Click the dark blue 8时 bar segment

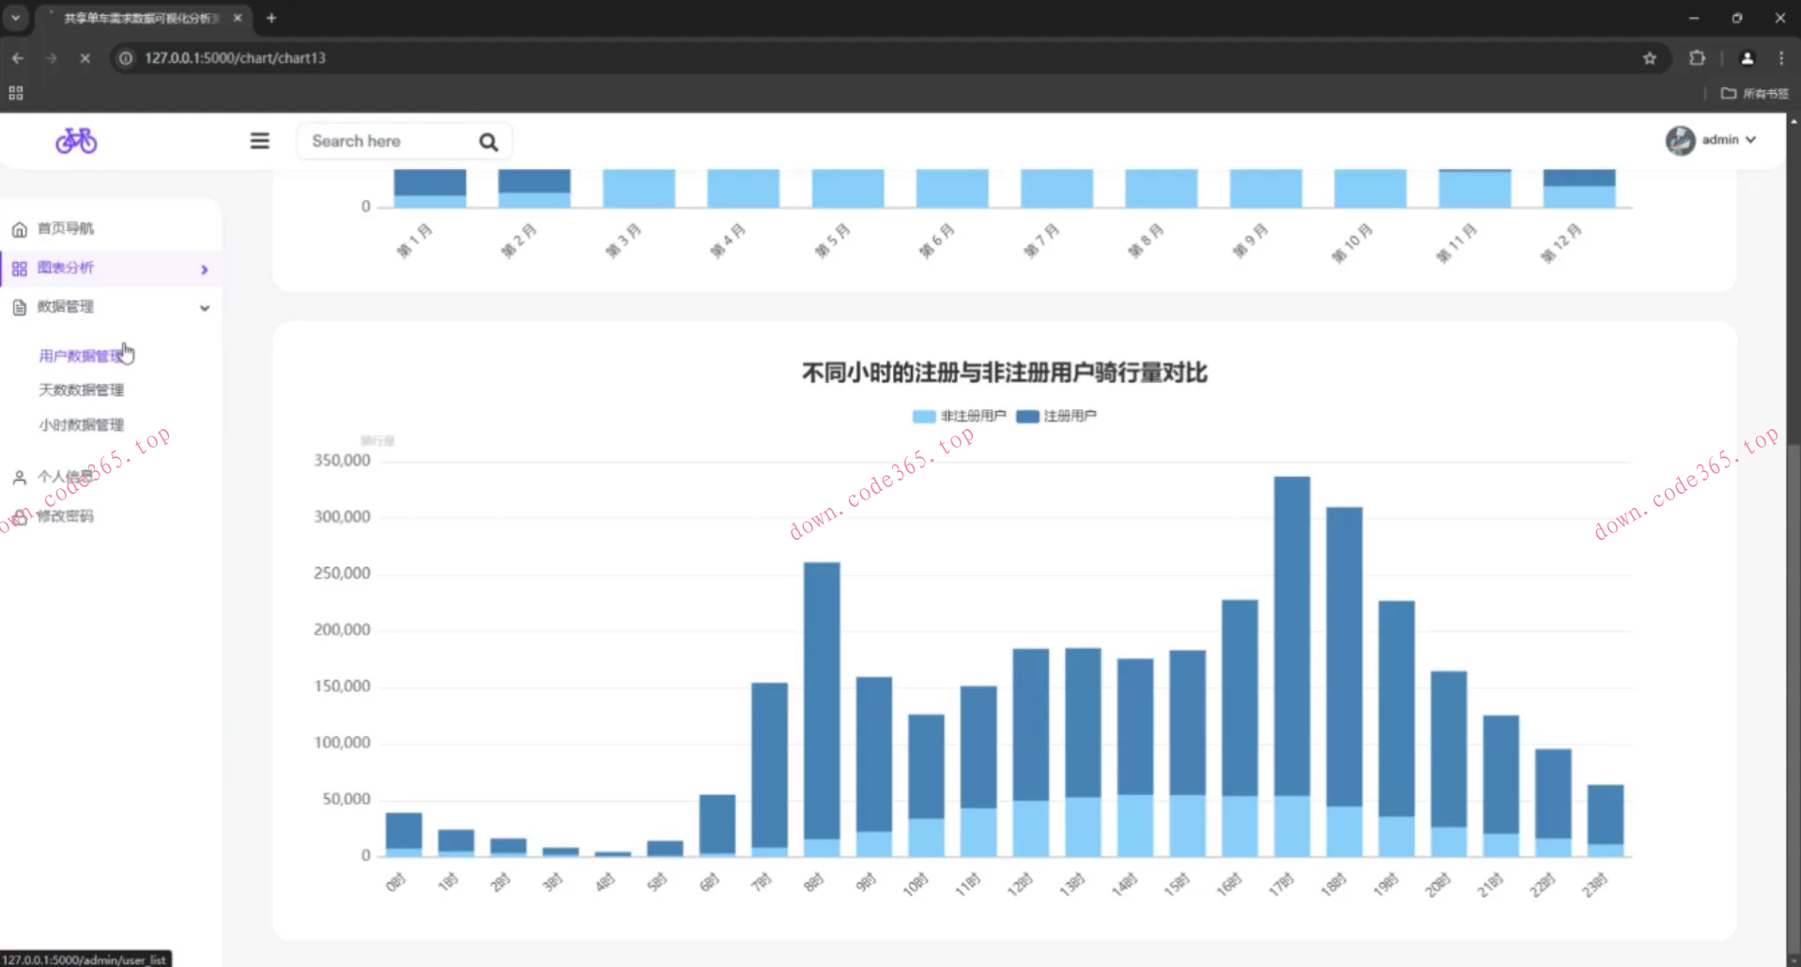[822, 700]
